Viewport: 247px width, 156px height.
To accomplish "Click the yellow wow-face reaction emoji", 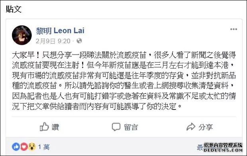I will [x=32, y=147].
